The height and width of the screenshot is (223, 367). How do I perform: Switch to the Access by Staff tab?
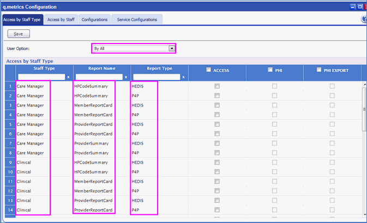point(61,20)
